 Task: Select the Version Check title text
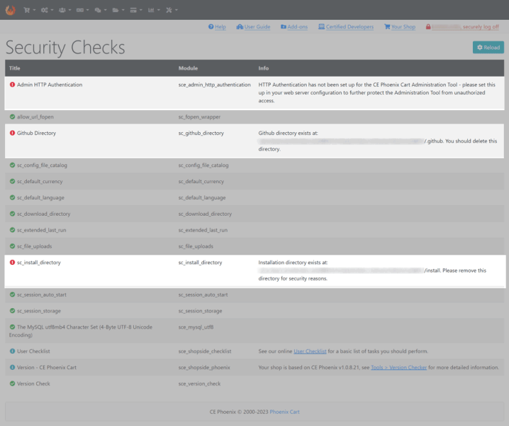tap(33, 383)
